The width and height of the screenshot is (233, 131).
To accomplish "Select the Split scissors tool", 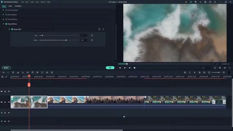I will coord(18,72).
